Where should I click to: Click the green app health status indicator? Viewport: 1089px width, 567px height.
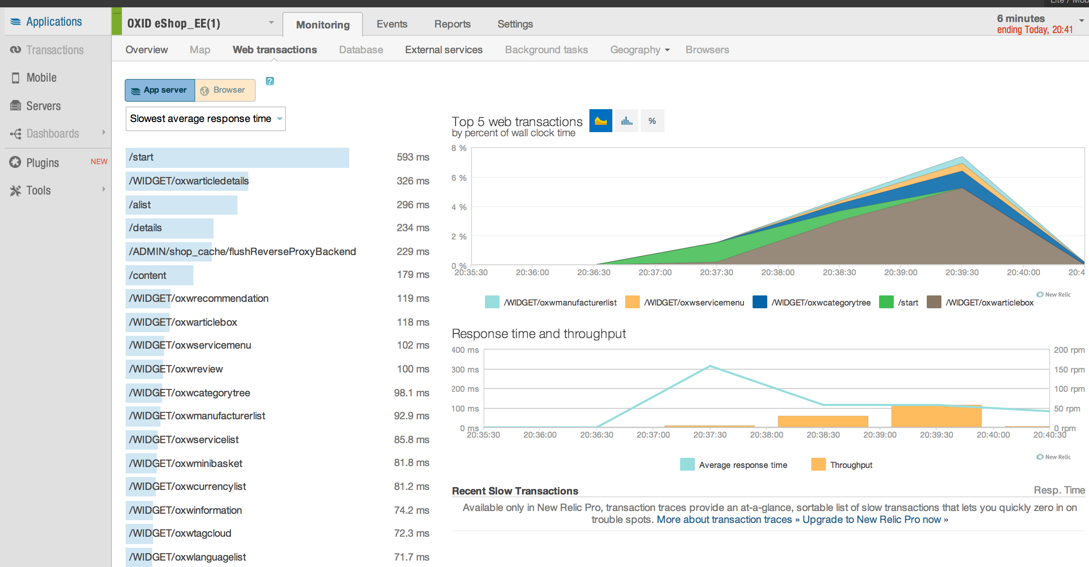[117, 21]
